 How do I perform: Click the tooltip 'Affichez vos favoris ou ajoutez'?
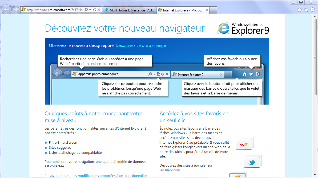(x=232, y=61)
